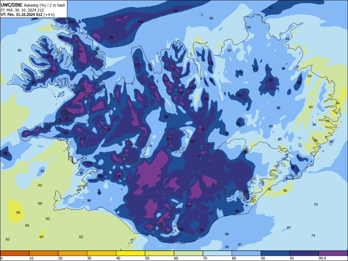Click the humidity value '96' on the map
348x261 pixels.
pos(237,211)
